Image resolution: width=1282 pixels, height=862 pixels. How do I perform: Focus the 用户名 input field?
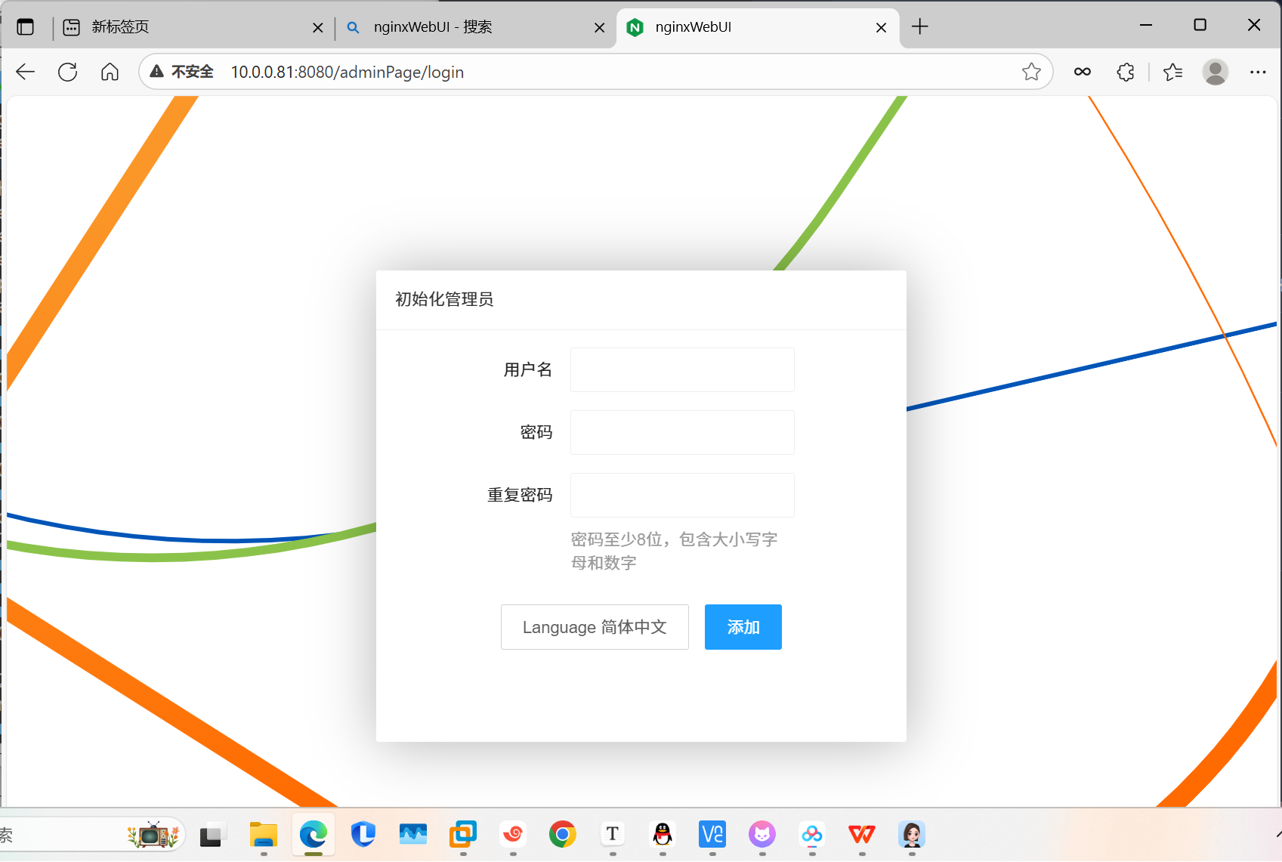click(682, 369)
